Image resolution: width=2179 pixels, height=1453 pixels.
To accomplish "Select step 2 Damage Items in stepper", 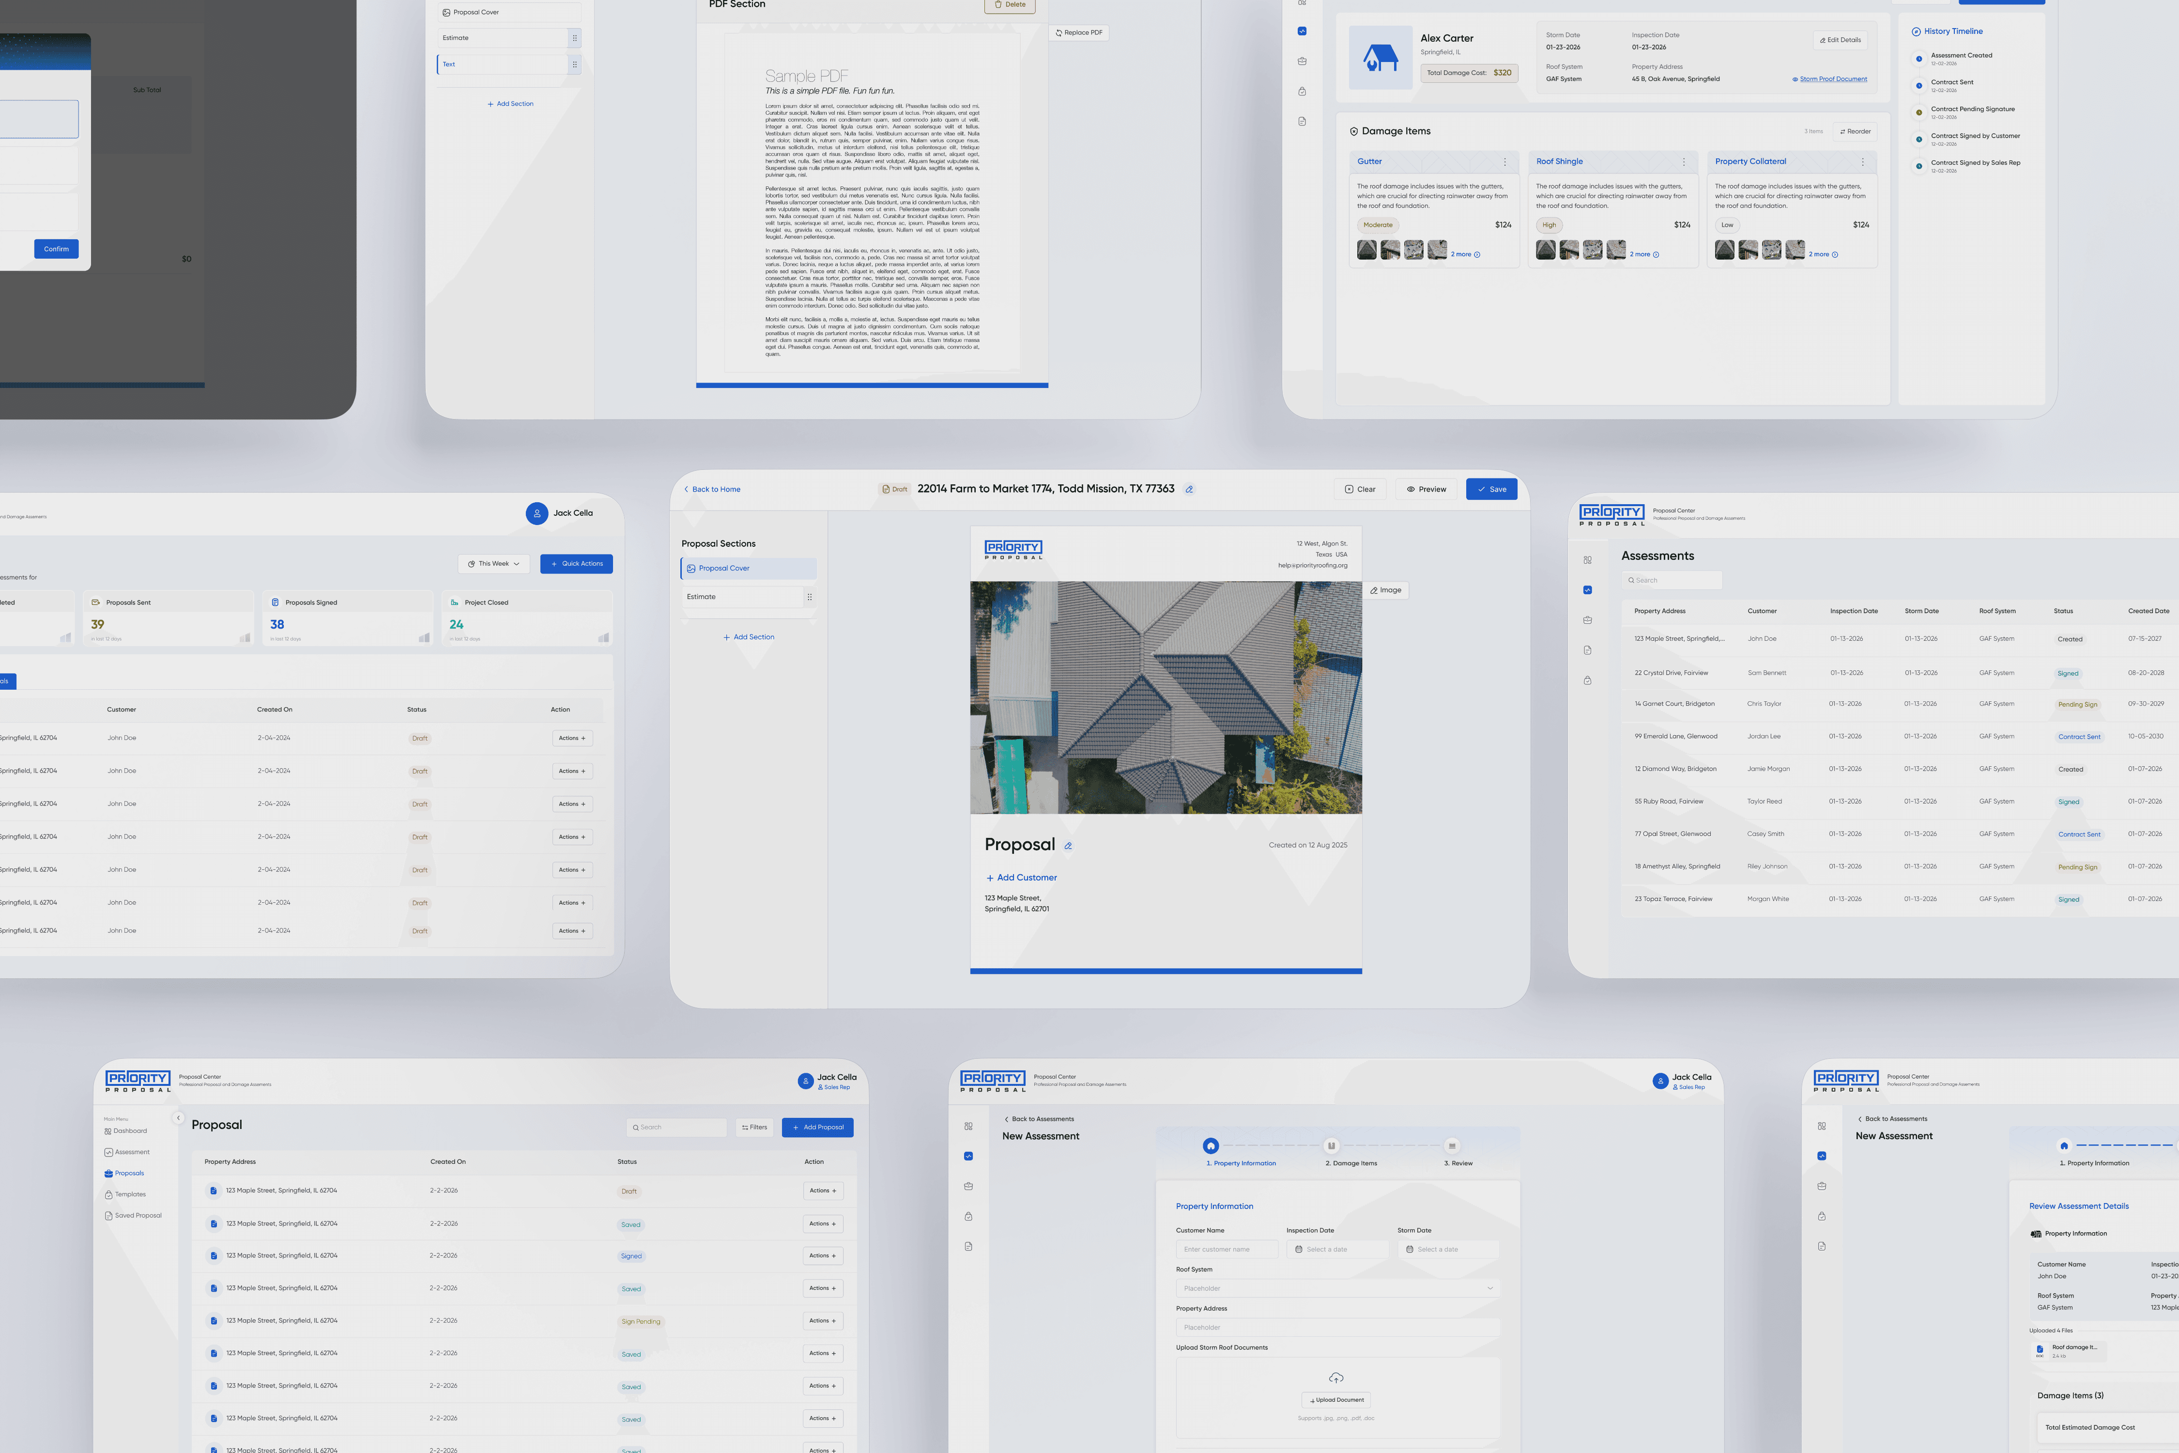I will point(1331,1146).
